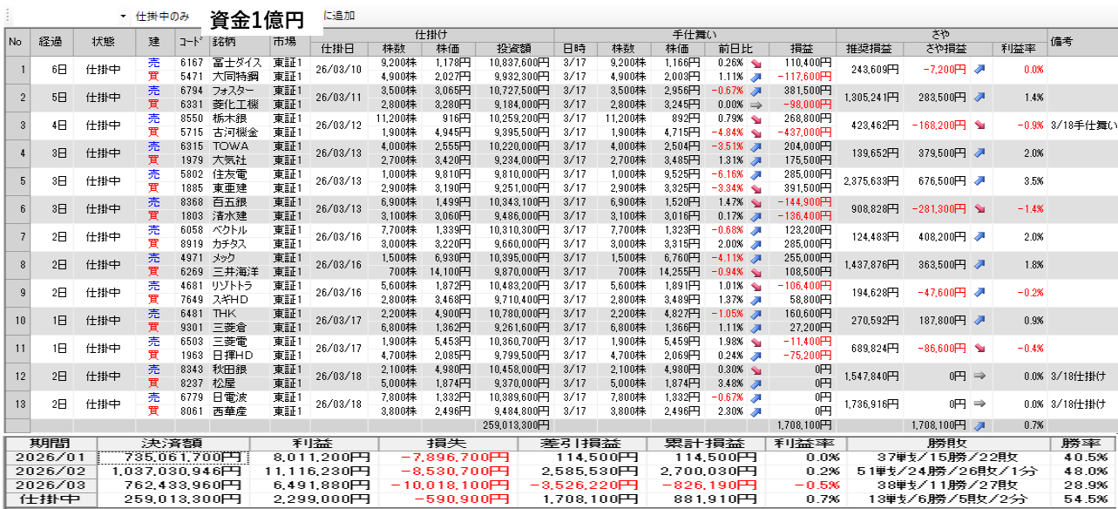Click the toolbar grip handle at top left

pyautogui.click(x=7, y=17)
